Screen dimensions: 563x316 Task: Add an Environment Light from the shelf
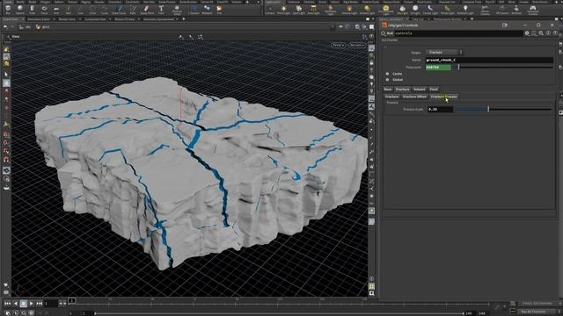(386, 10)
